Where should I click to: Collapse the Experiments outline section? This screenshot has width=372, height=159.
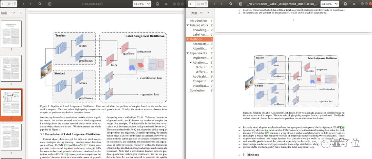[x=188, y=53]
